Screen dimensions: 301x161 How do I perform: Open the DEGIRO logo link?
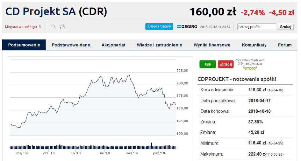(187, 27)
